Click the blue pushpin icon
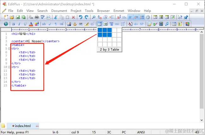The image size is (205, 135). 186,17
